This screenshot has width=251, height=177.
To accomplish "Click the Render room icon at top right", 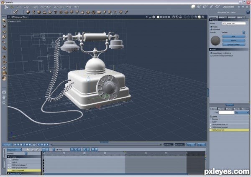I will [x=218, y=7].
